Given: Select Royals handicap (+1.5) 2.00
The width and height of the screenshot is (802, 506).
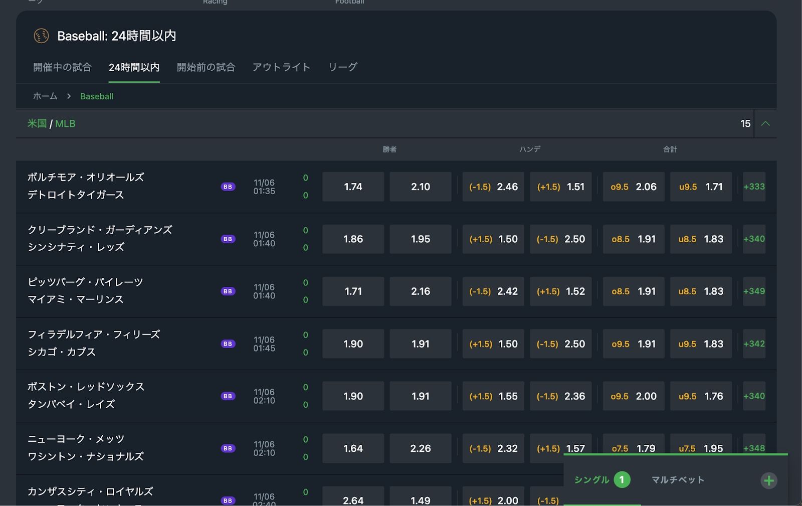Looking at the screenshot, I should click(x=493, y=496).
